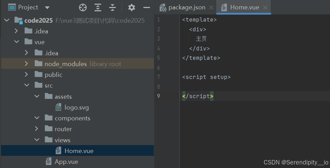Image resolution: width=330 pixels, height=168 pixels.
Task: Click the package.json tab file icon
Action: click(x=163, y=8)
